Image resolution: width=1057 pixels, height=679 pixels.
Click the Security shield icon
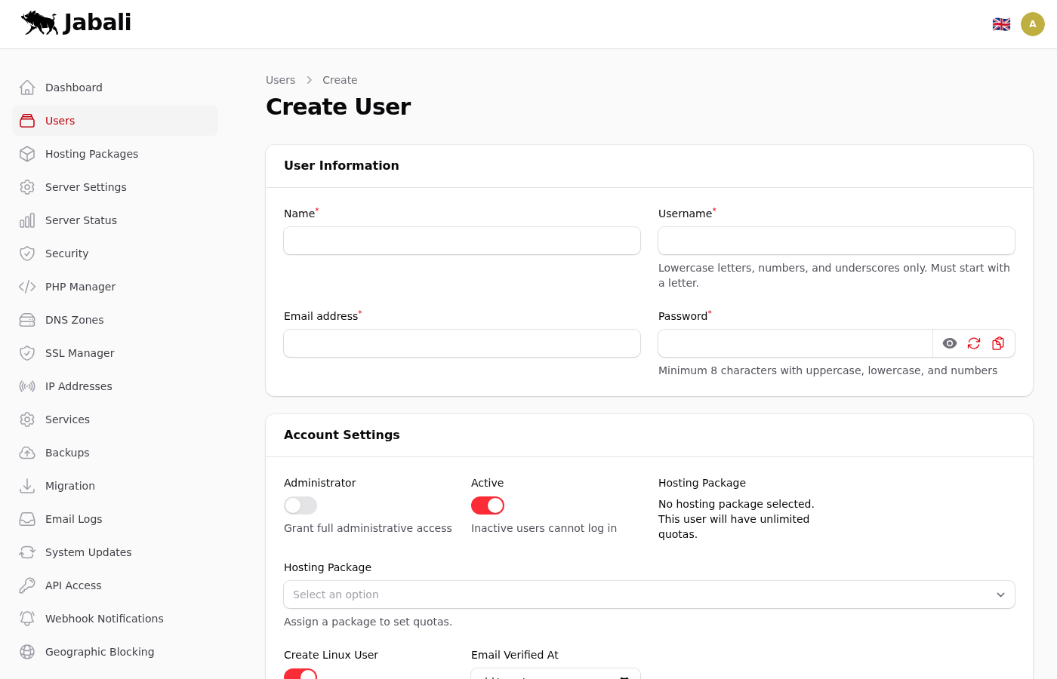[27, 253]
